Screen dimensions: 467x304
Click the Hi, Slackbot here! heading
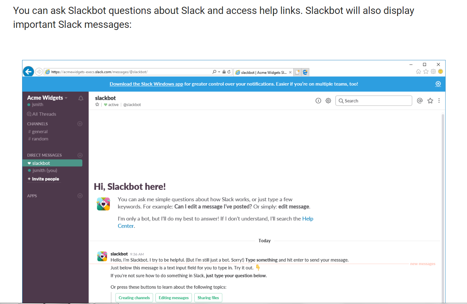click(x=130, y=187)
